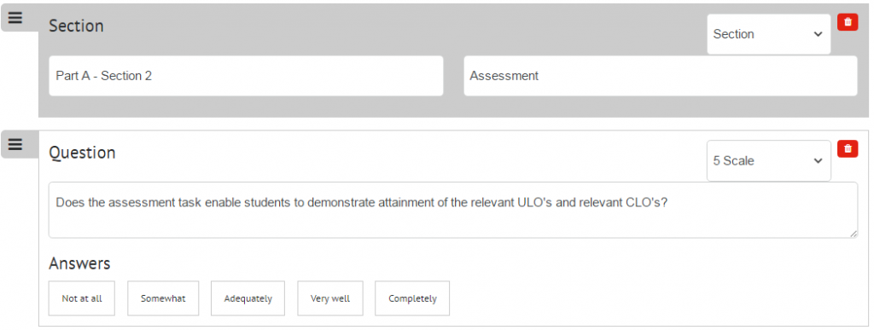Screen dimensions: 874x330
Task: Pick the Completely answer option
Action: (x=412, y=298)
